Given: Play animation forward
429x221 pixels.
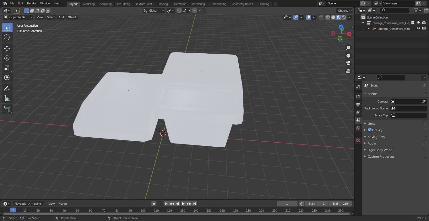Looking at the screenshot, I should pos(183,204).
